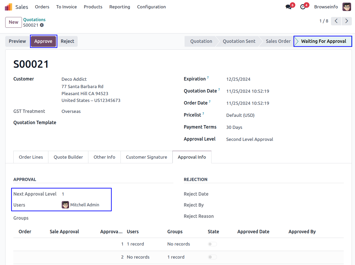The width and height of the screenshot is (355, 265).
Task: Click the Reject button
Action: pyautogui.click(x=67, y=41)
